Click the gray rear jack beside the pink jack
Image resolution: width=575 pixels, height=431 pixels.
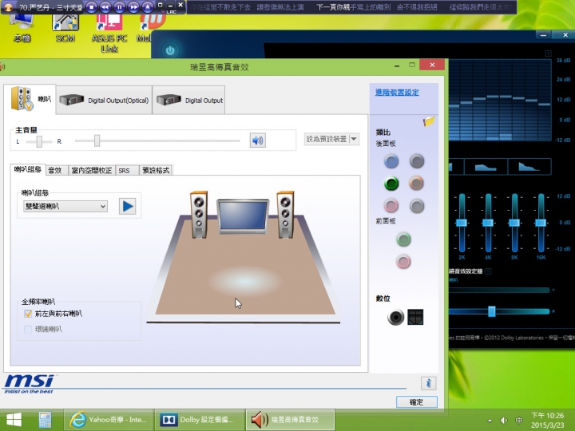click(417, 206)
